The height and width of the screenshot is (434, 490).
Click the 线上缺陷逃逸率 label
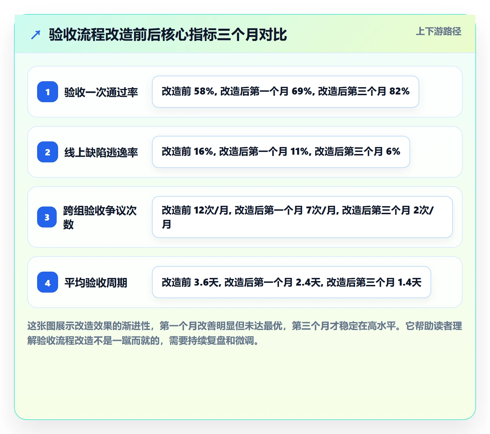(101, 152)
